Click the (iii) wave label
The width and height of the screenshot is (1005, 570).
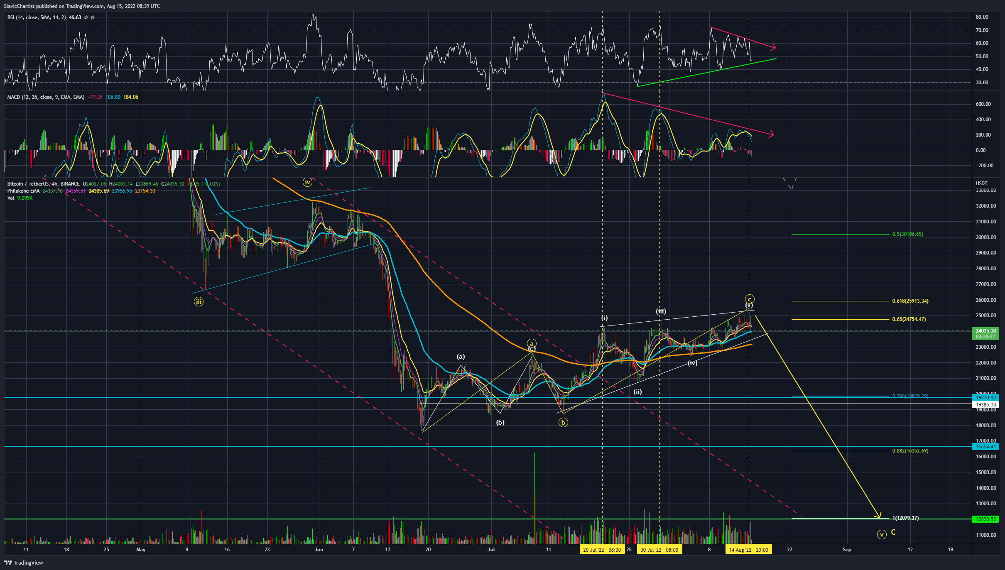point(661,311)
